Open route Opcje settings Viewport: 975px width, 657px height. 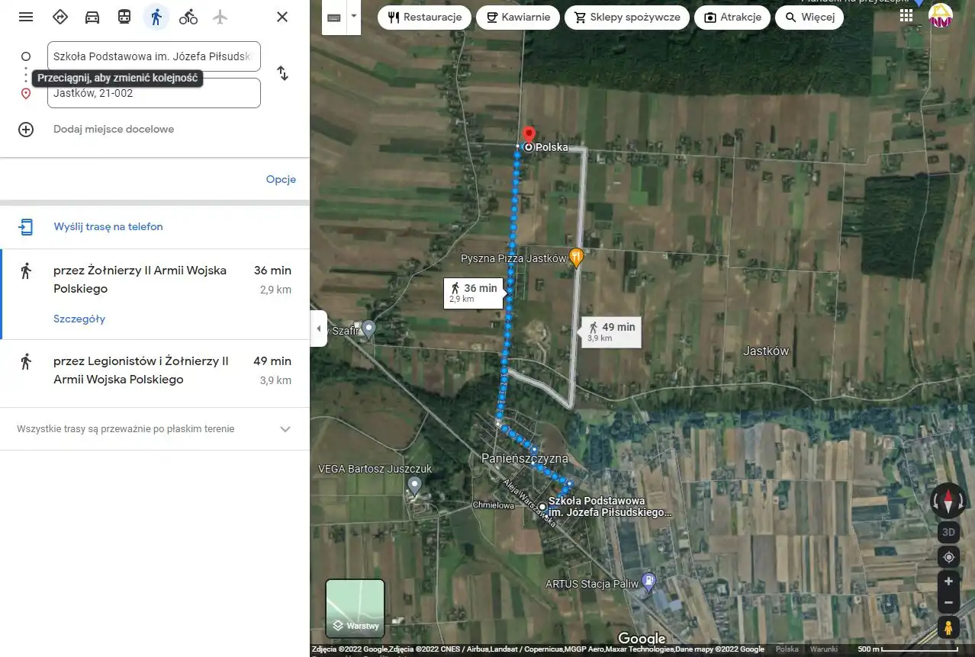point(281,180)
